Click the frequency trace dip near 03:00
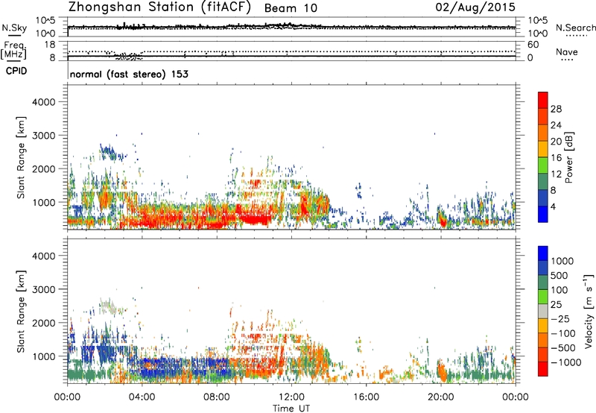Image resolution: width=596 pixels, height=413 pixels. pos(128,57)
